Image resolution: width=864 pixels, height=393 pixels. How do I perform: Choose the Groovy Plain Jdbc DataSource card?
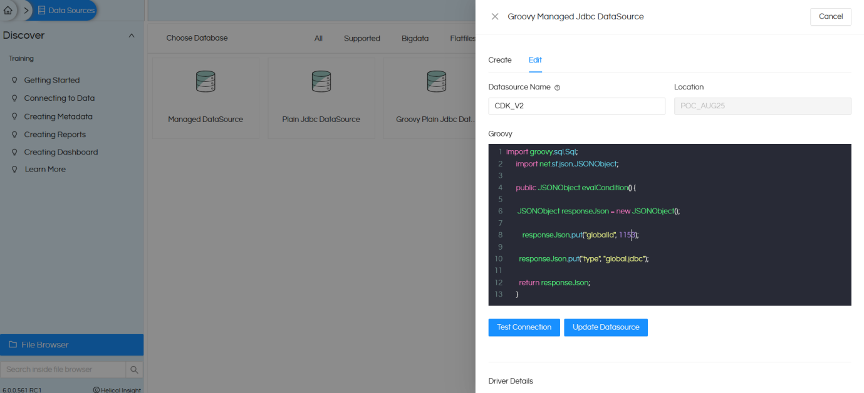(x=430, y=98)
